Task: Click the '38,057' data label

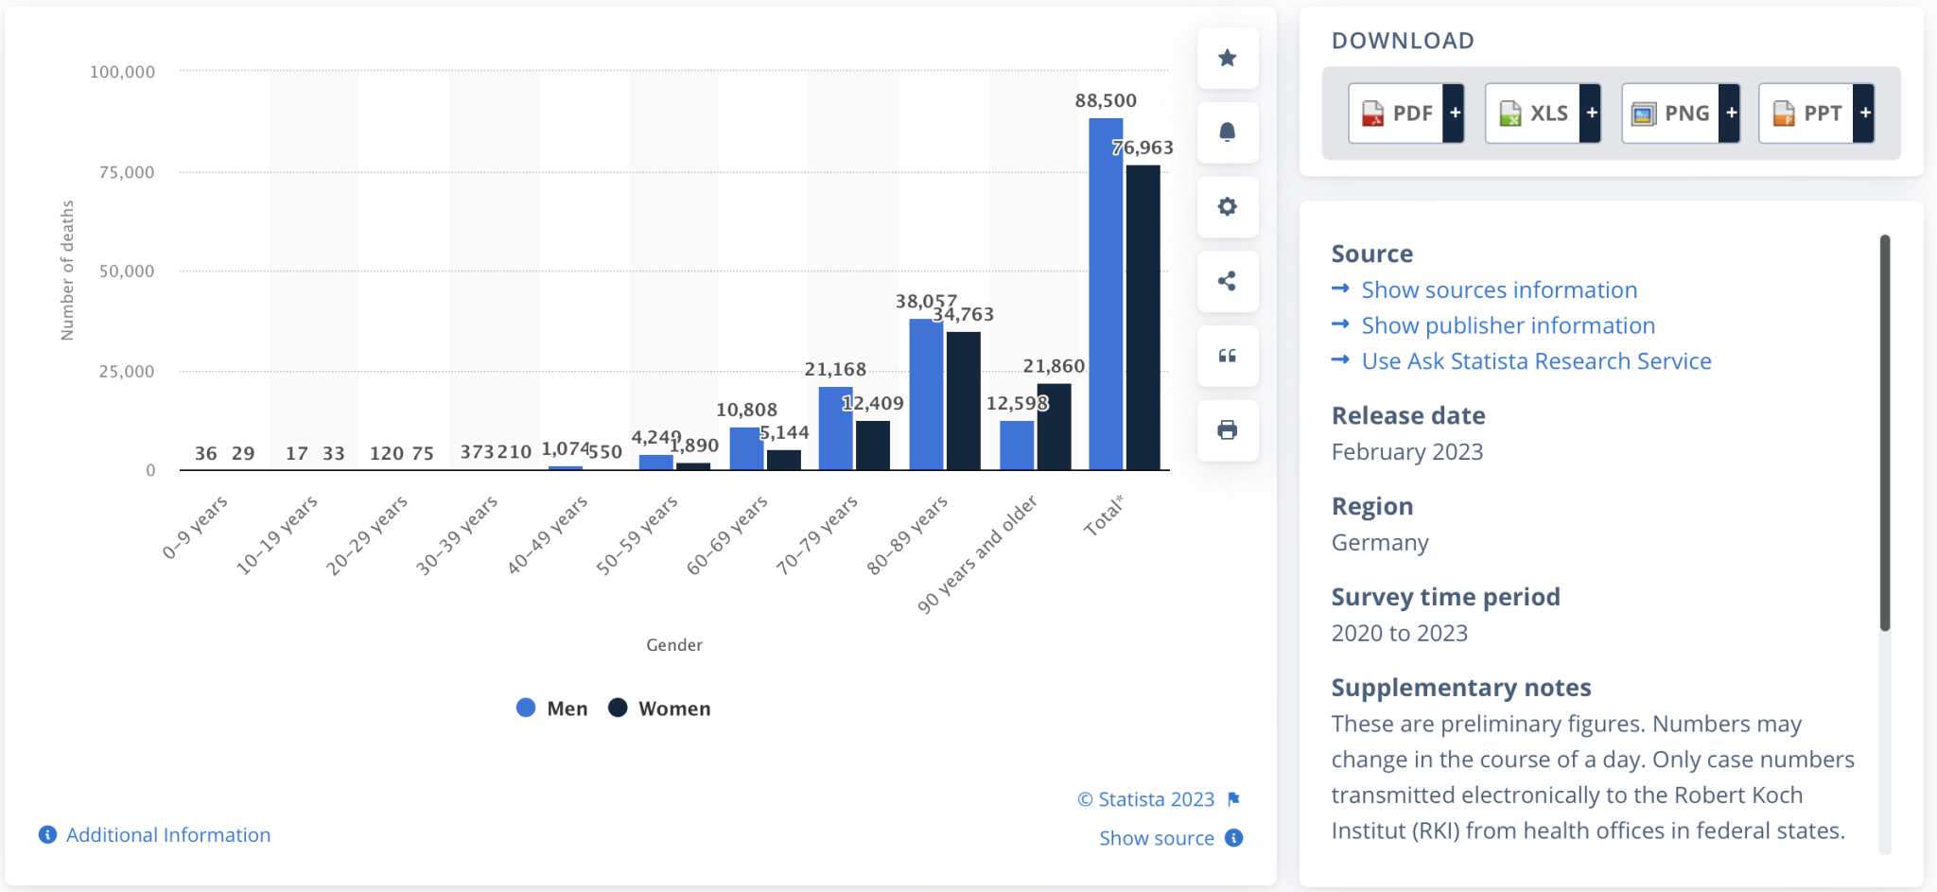Action: tap(926, 302)
